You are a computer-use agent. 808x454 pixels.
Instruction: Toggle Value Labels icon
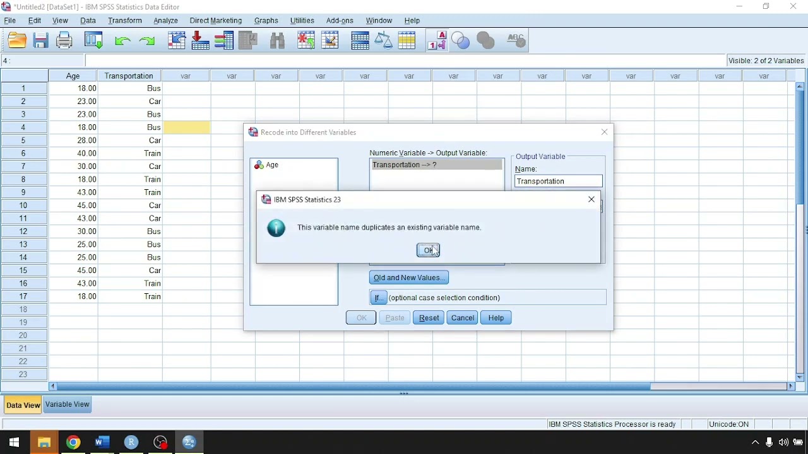click(437, 41)
